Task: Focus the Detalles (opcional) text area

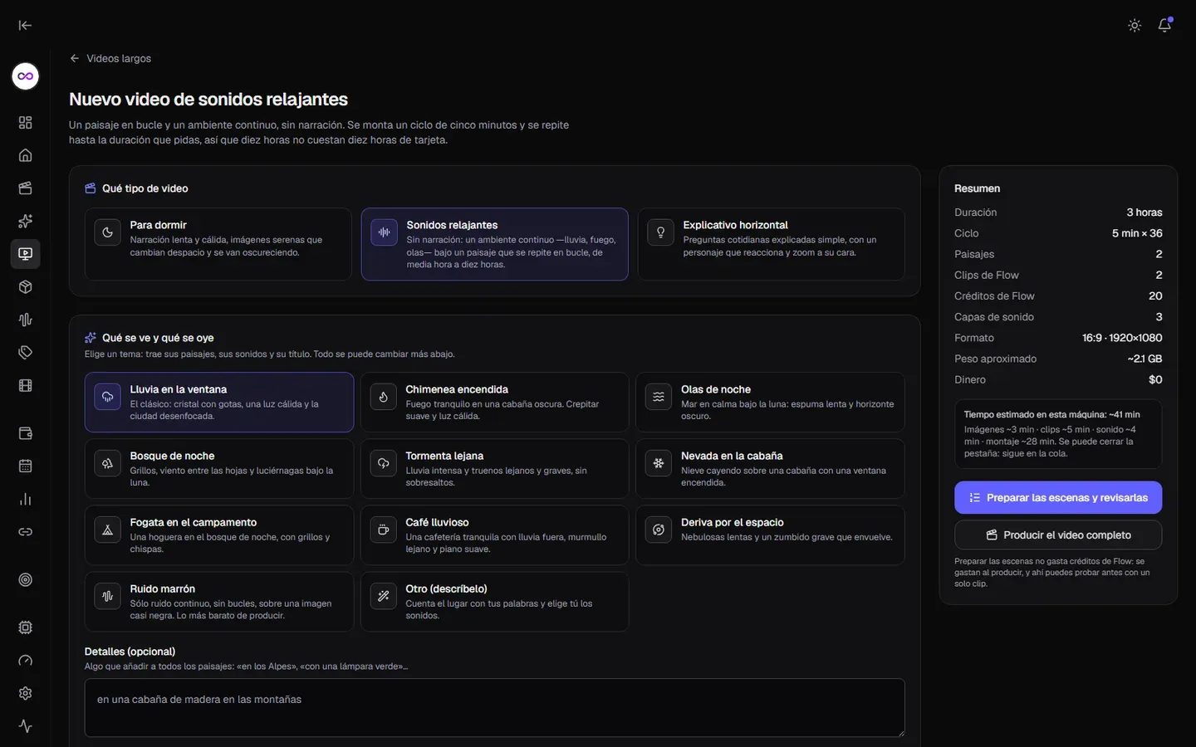Action: 495,708
